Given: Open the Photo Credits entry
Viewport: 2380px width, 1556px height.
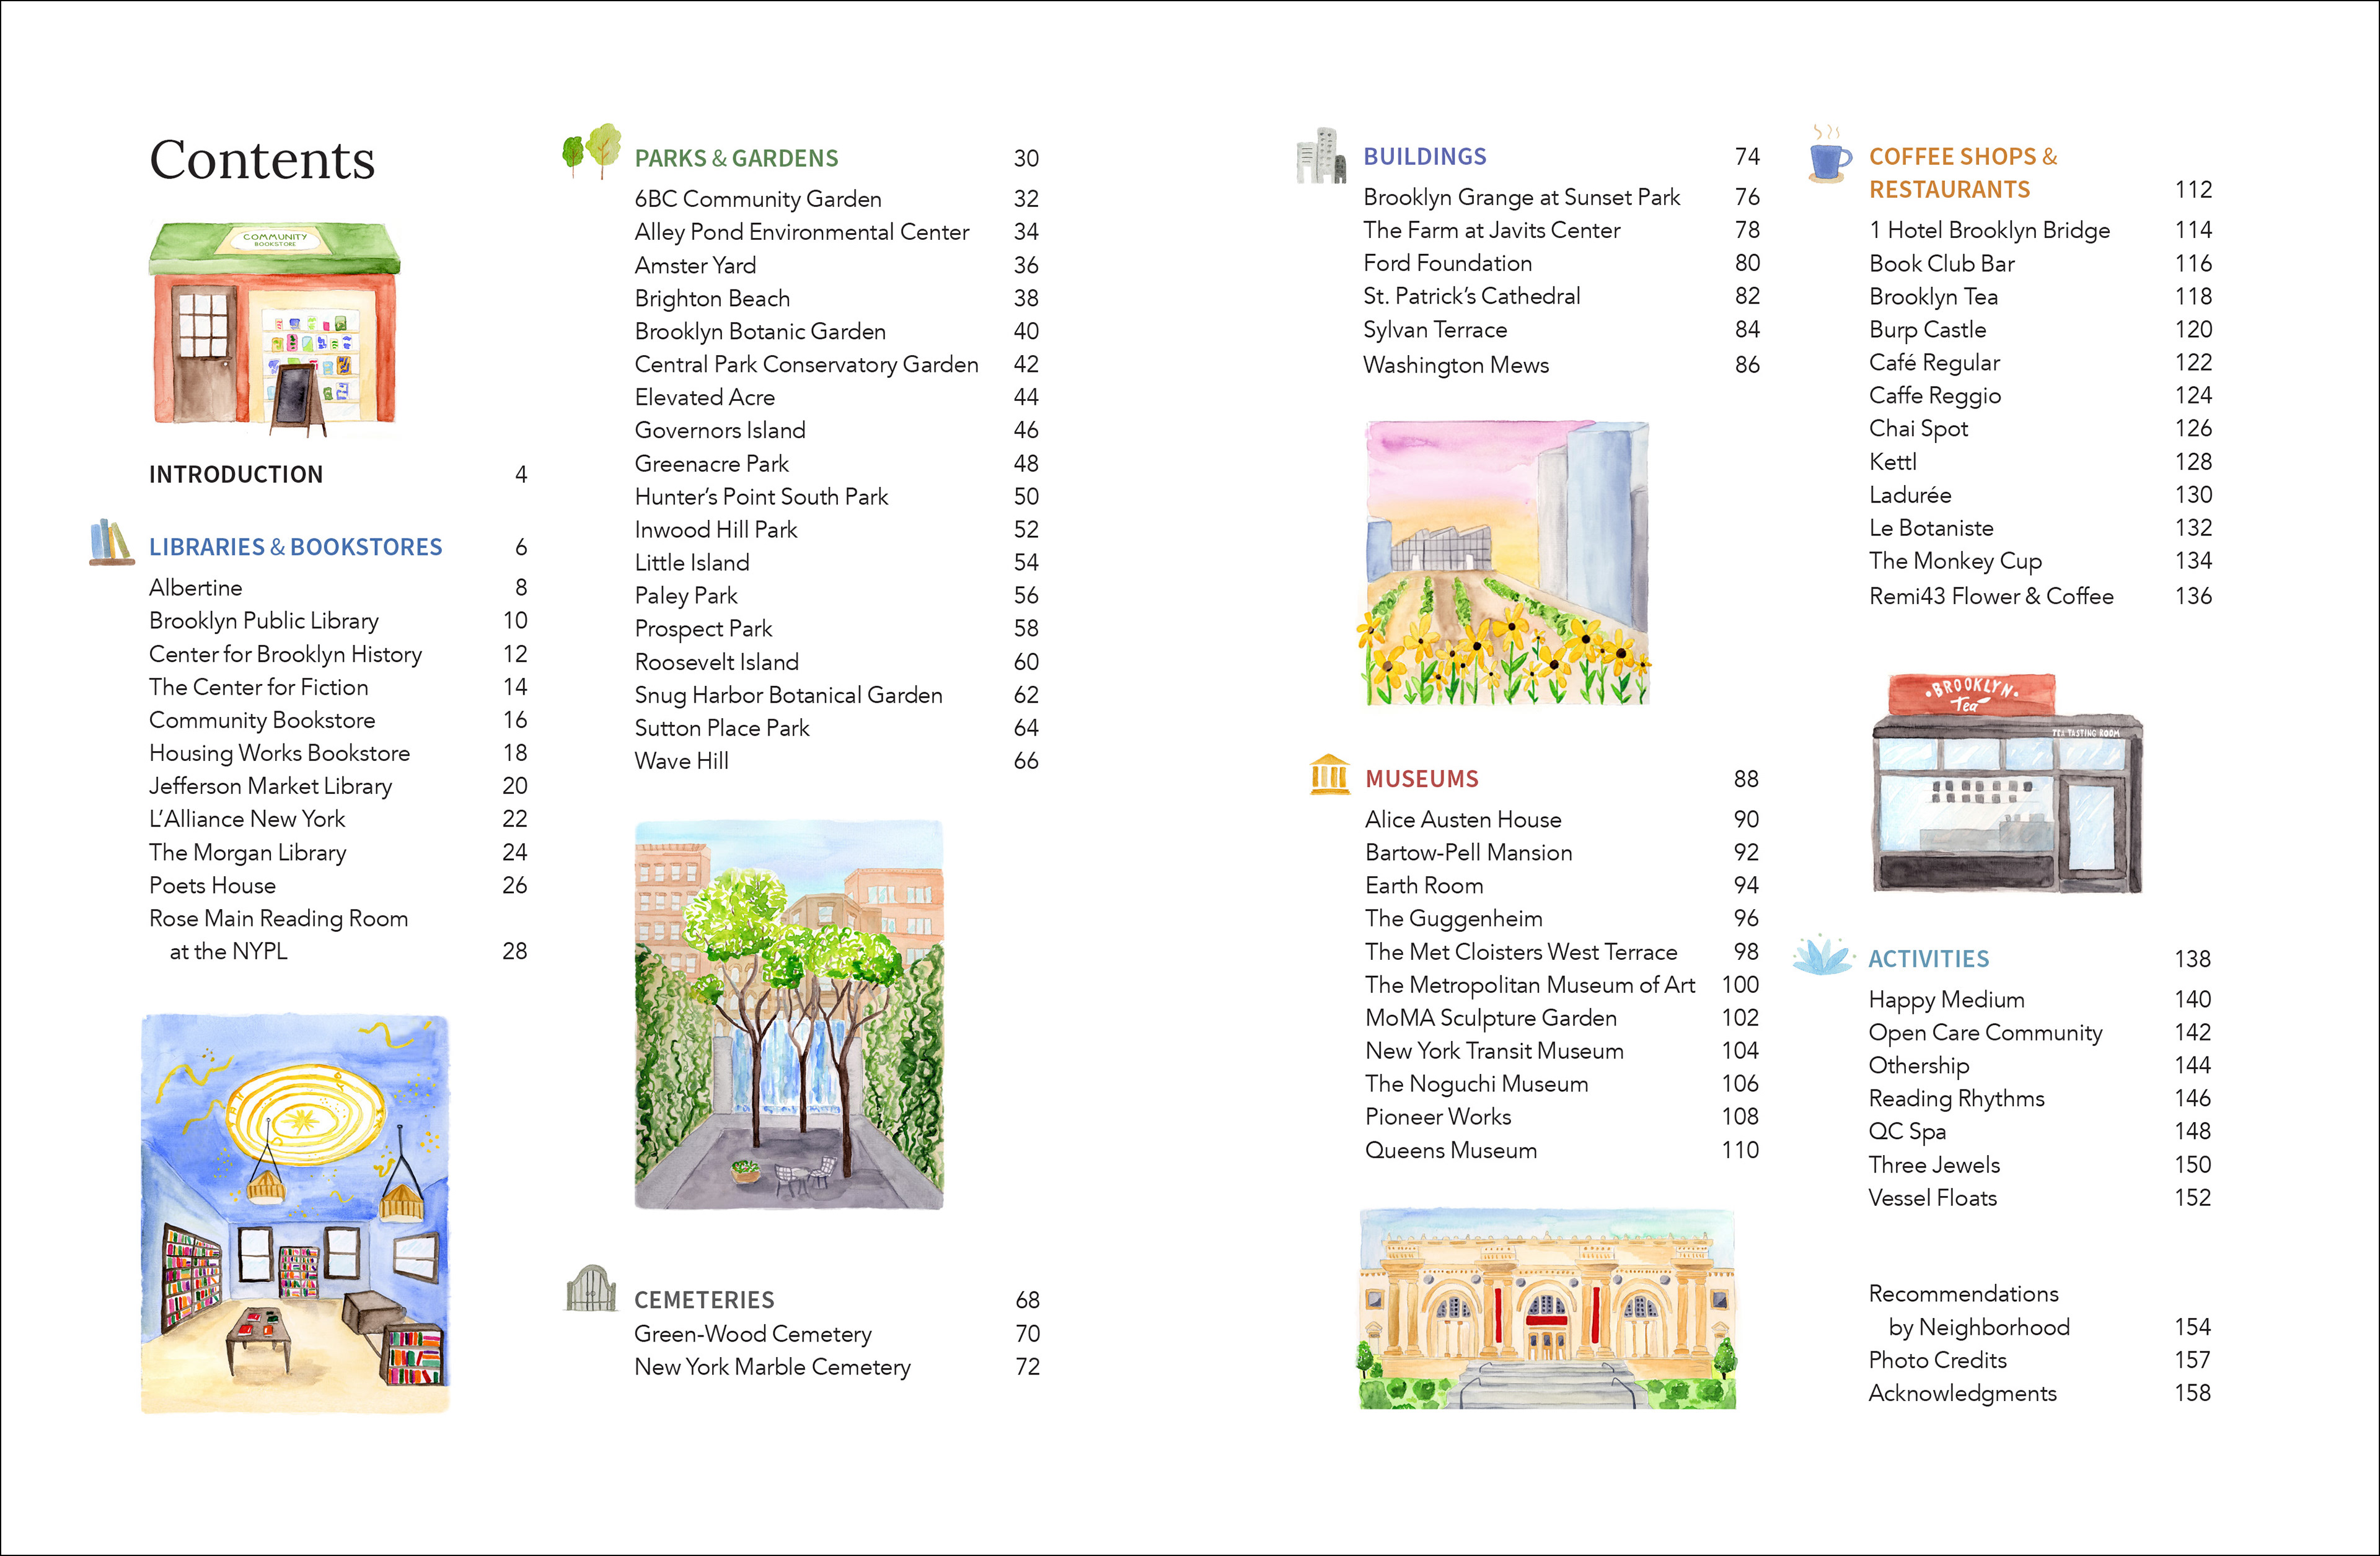Looking at the screenshot, I should (1937, 1360).
